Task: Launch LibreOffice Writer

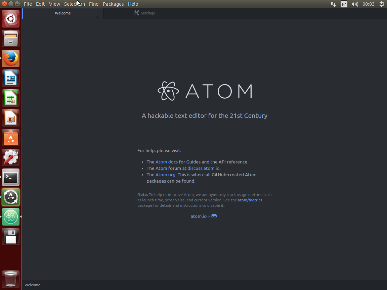Action: pos(11,78)
